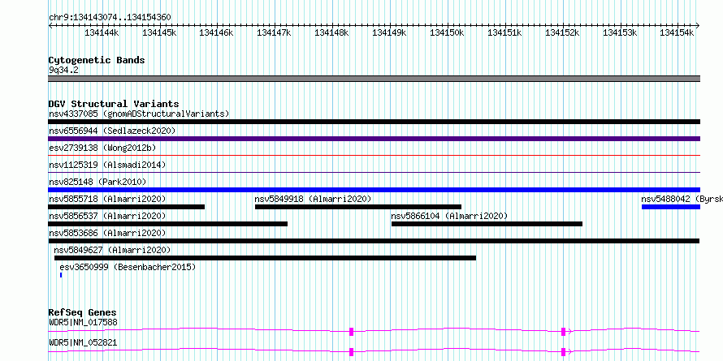
Task: Select the thin purple nsv1125319 variant line
Action: [374, 173]
